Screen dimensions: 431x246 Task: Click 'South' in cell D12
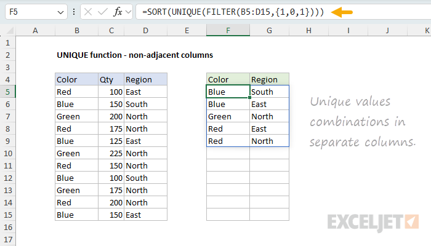pos(146,178)
